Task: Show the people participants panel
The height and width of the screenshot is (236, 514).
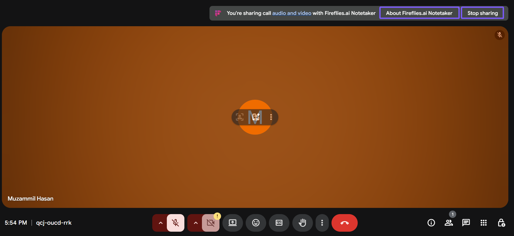Action: pyautogui.click(x=449, y=223)
